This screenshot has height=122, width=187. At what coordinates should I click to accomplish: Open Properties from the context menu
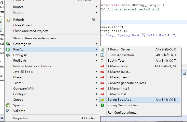tap(52, 118)
